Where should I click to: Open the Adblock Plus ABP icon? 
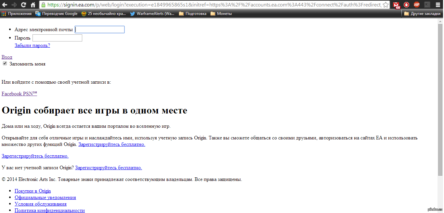(x=417, y=5)
